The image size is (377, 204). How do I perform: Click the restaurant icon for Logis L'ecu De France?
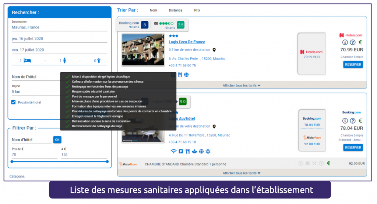coord(180,75)
